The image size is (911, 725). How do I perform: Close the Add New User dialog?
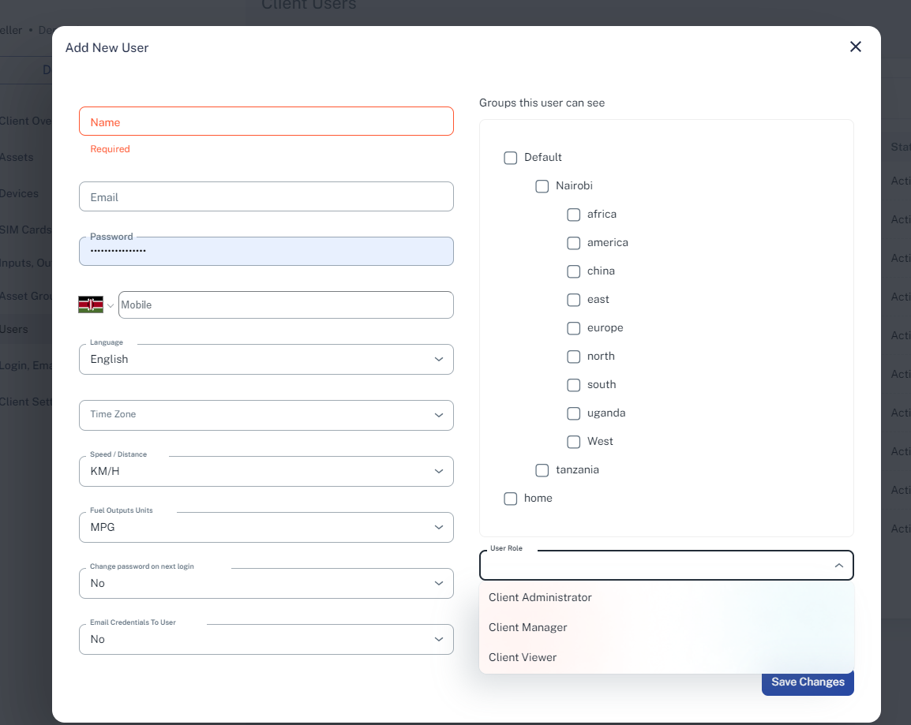[855, 47]
